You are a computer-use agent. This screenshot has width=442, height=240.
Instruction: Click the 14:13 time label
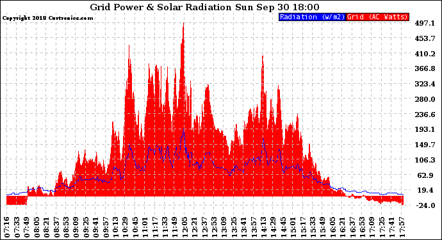pos(263,227)
